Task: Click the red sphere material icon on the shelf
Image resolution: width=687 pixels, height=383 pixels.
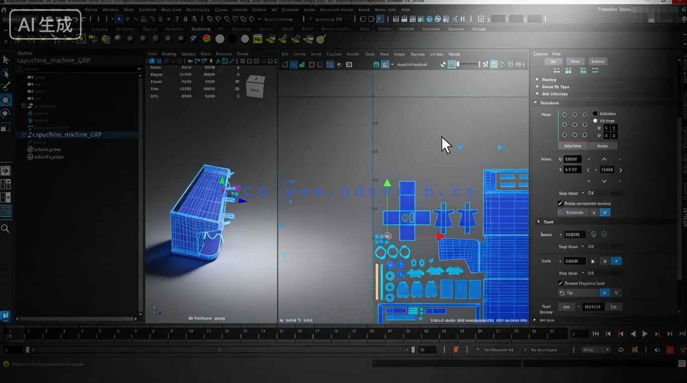Action: coord(207,39)
